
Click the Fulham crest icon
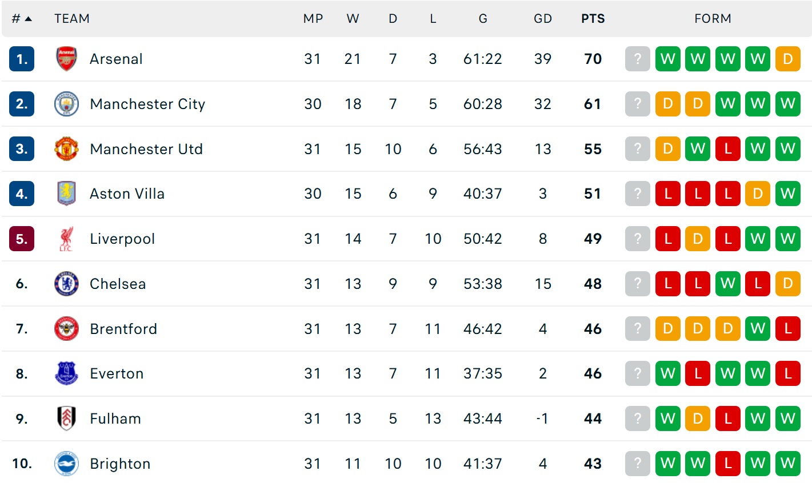[66, 418]
